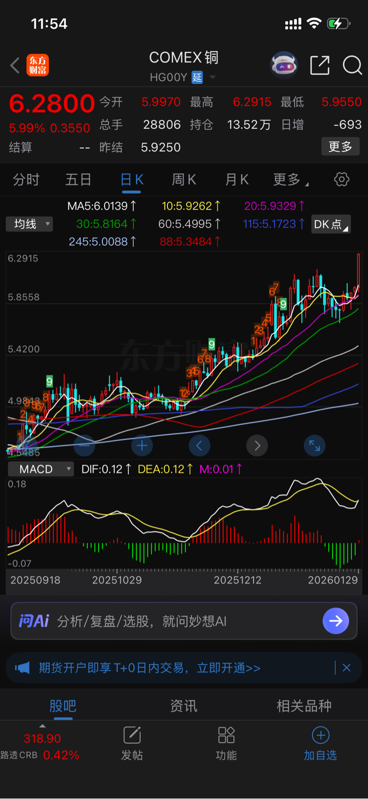Open the 均线 indicator dropdown

29,224
